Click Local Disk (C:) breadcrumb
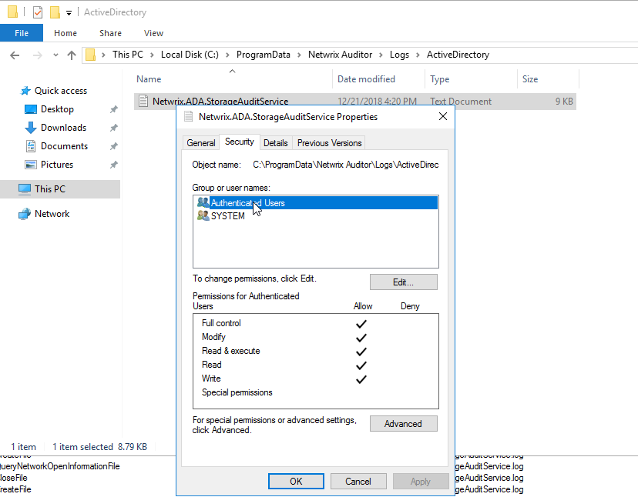Viewport: 638px width, 497px height. 190,55
